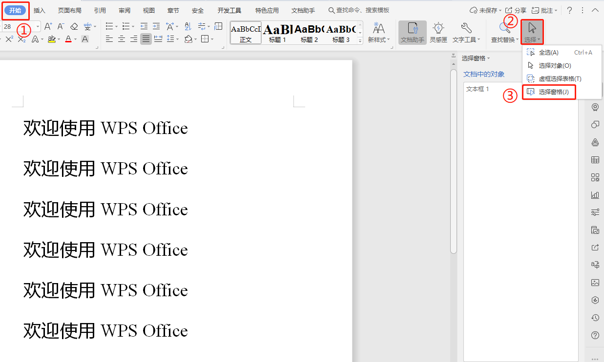Open the 新样式 dropdown
604x362 pixels.
tap(378, 33)
